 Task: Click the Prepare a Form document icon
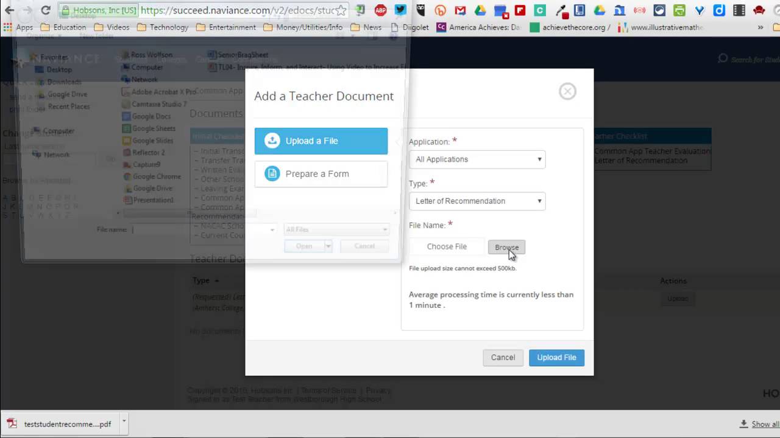[272, 173]
